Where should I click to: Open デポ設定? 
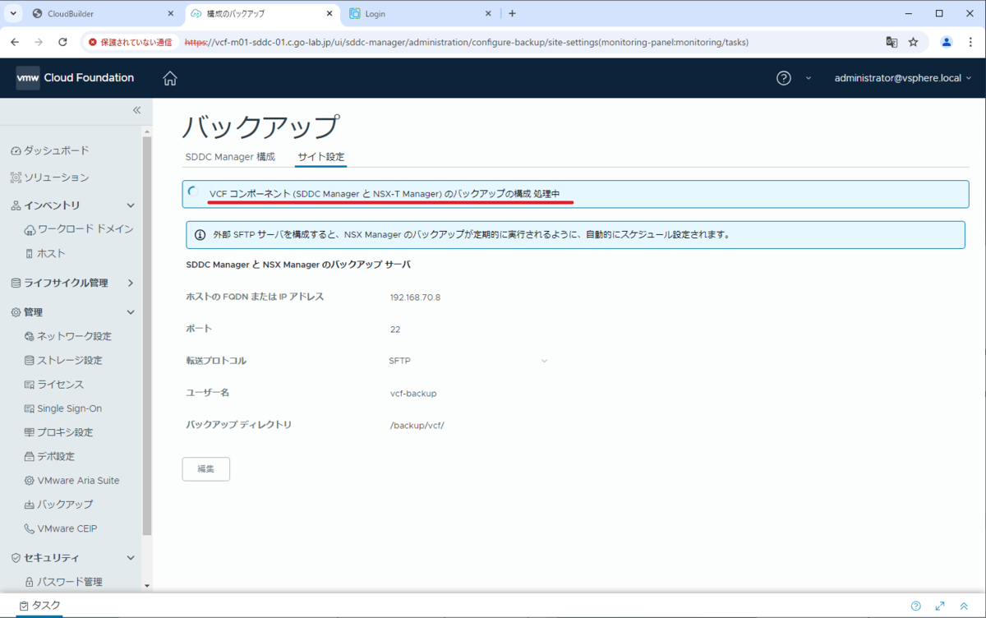[50, 456]
